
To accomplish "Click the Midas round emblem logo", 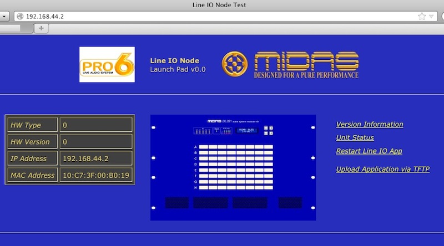I will (234, 64).
